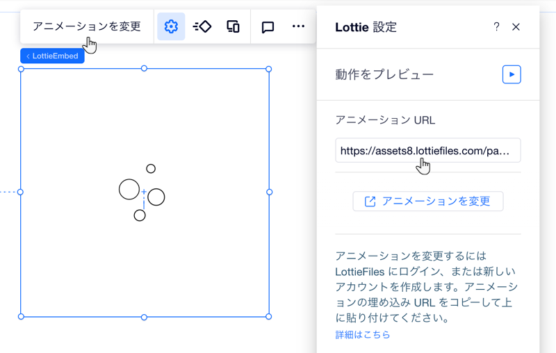Click the bottom-right corner resize handle
This screenshot has width=556, height=353.
click(x=269, y=317)
